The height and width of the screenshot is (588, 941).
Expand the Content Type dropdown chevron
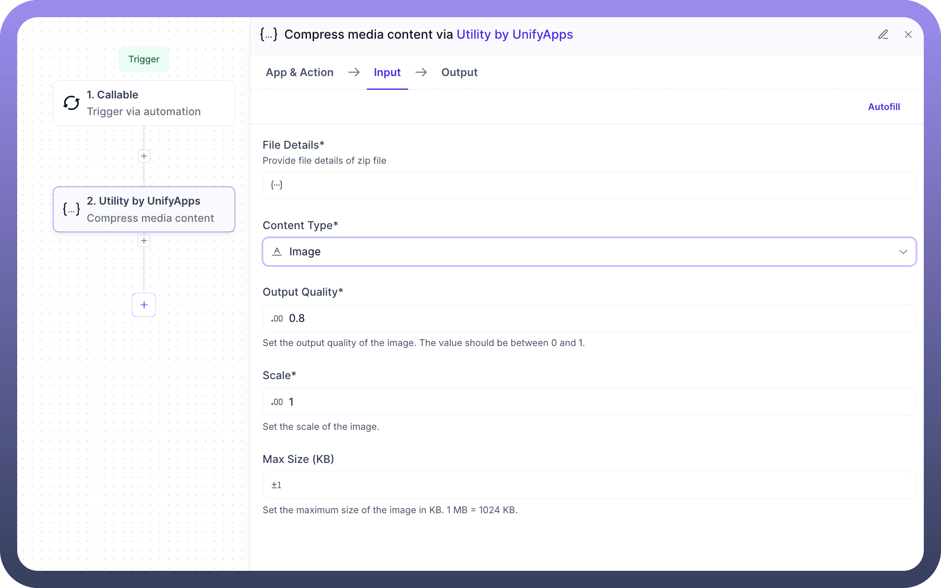click(903, 251)
